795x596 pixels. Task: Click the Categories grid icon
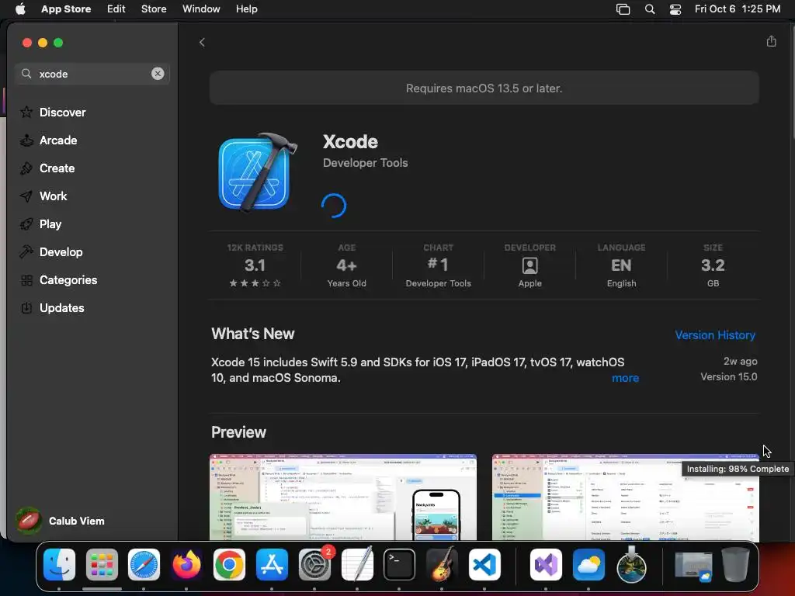(26, 279)
